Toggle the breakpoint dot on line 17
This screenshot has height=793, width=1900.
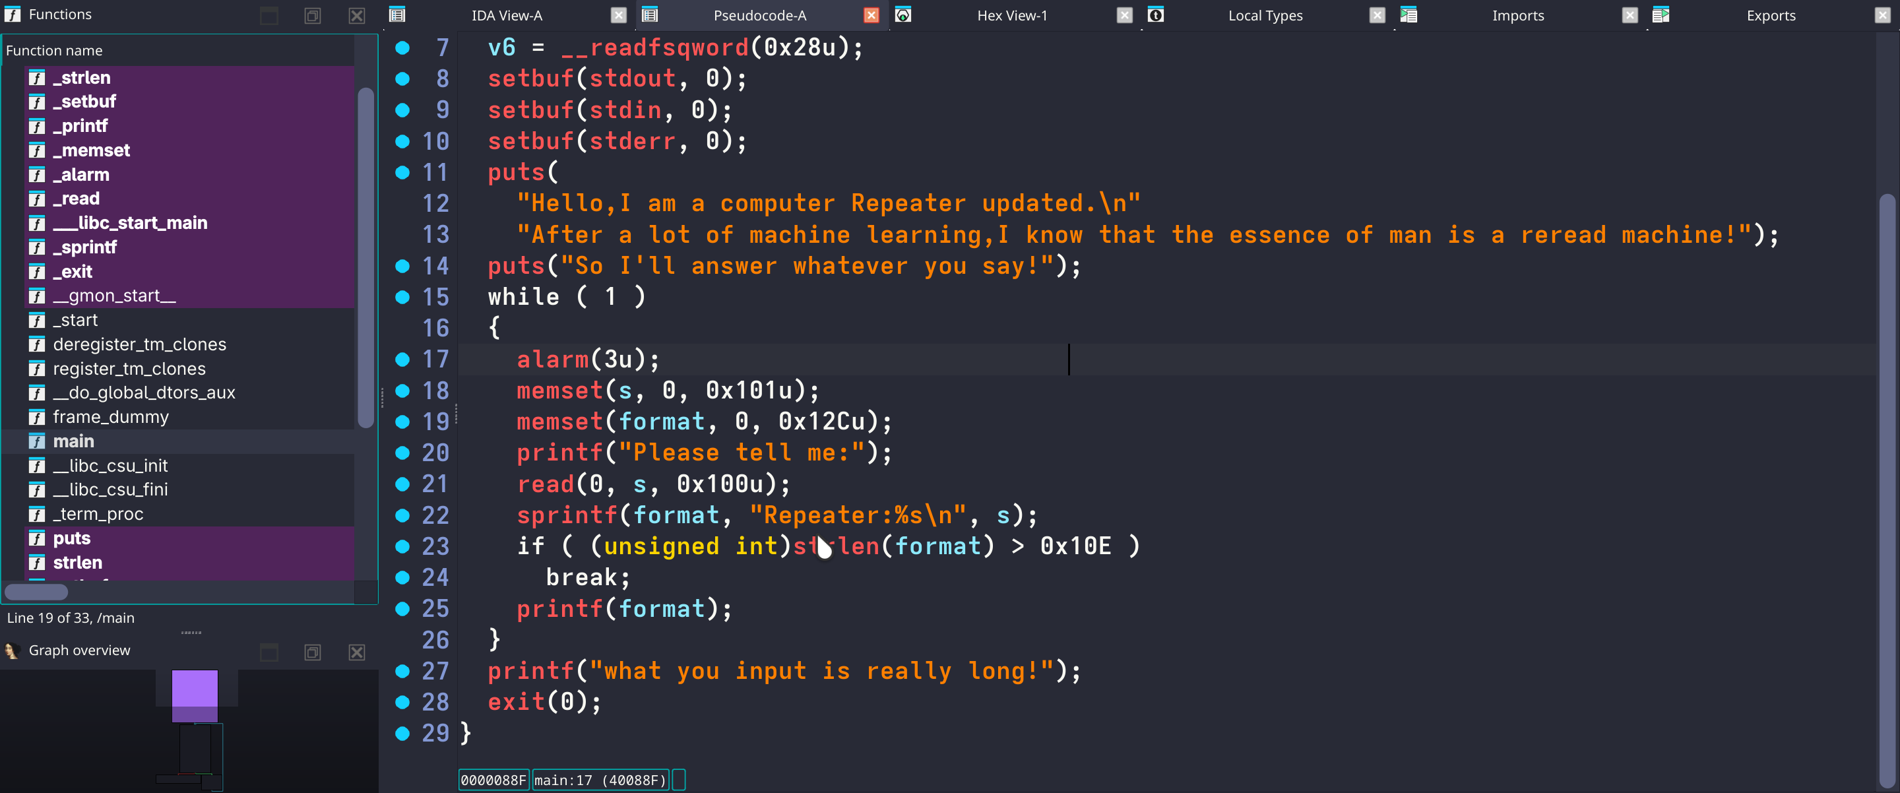[402, 360]
